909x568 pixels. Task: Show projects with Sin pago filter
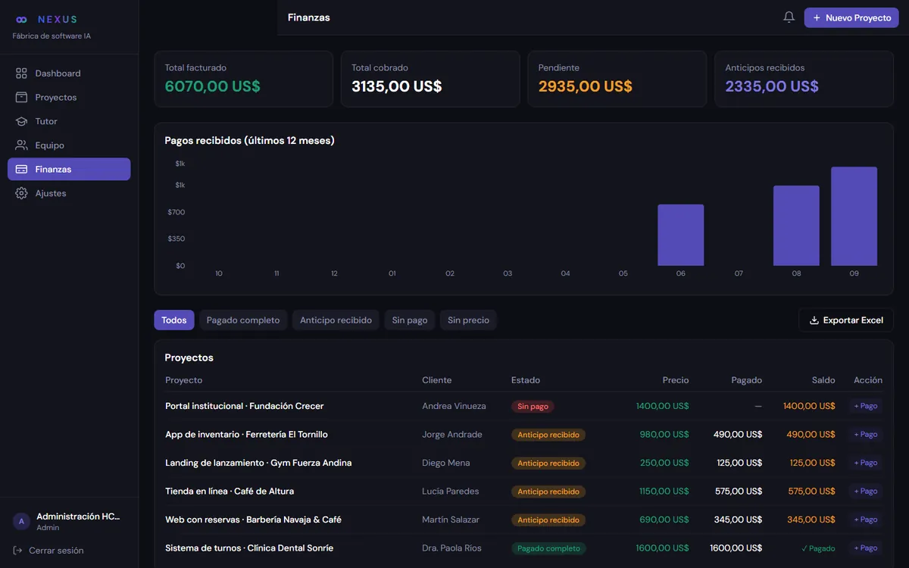tap(410, 320)
